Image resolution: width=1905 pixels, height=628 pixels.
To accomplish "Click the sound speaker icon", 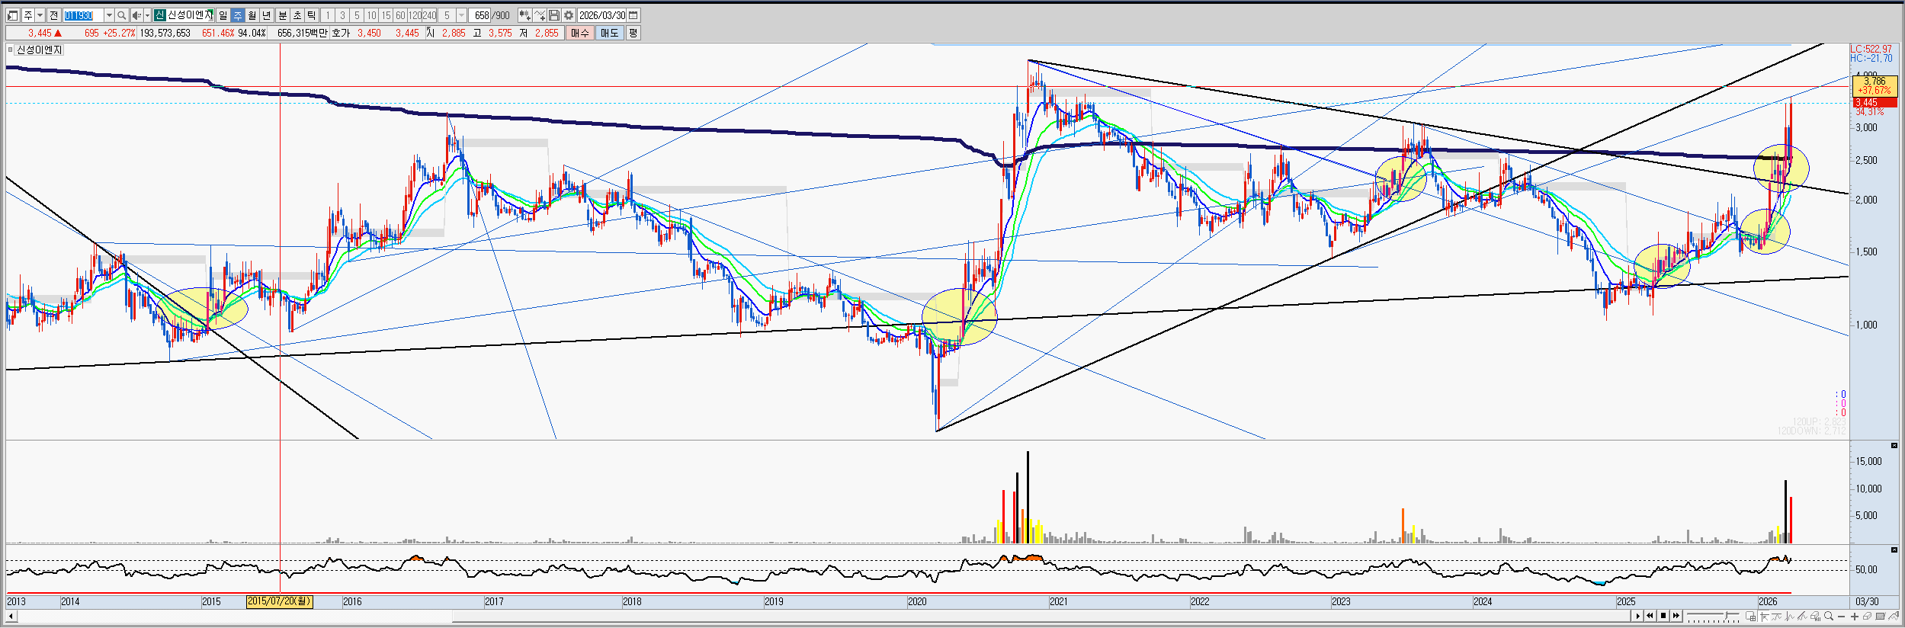I will pyautogui.click(x=136, y=15).
